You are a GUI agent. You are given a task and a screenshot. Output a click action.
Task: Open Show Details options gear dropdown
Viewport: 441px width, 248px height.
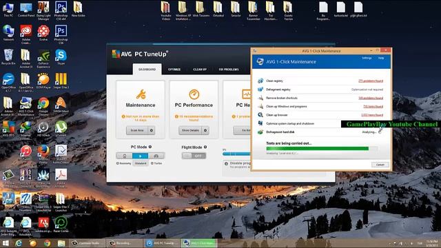(x=205, y=130)
